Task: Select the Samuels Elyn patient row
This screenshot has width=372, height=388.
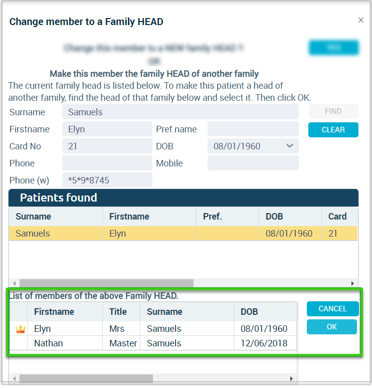Action: point(183,233)
